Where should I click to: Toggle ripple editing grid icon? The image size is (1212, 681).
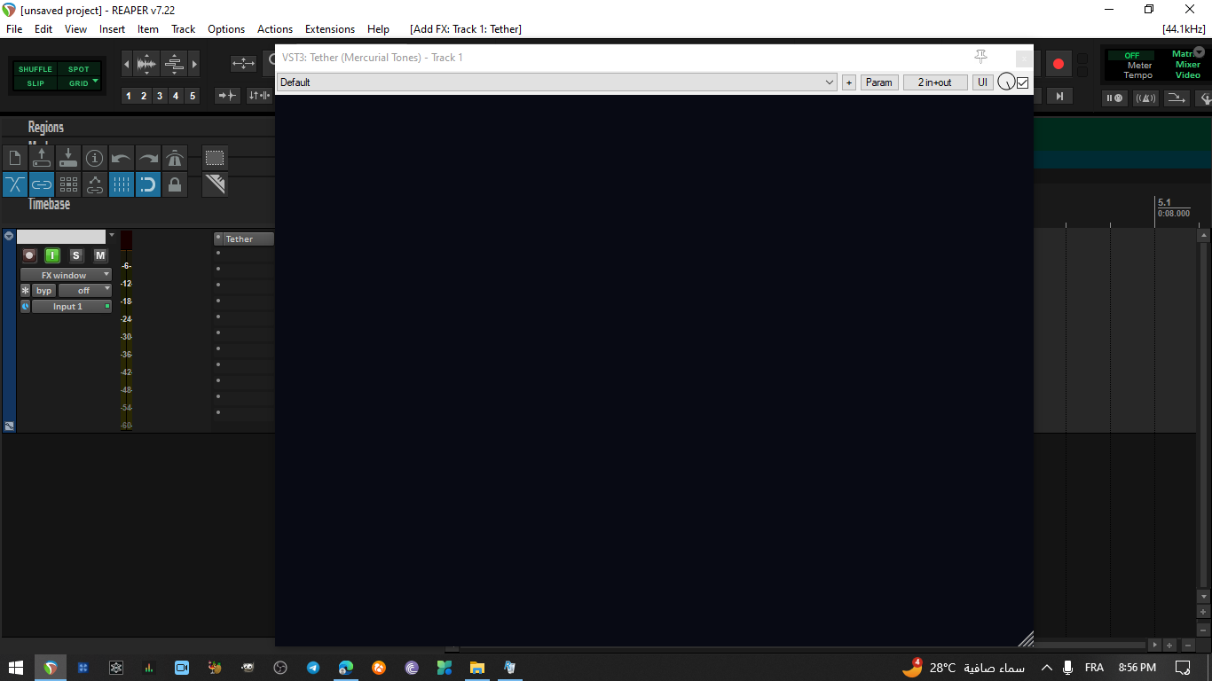(x=68, y=184)
